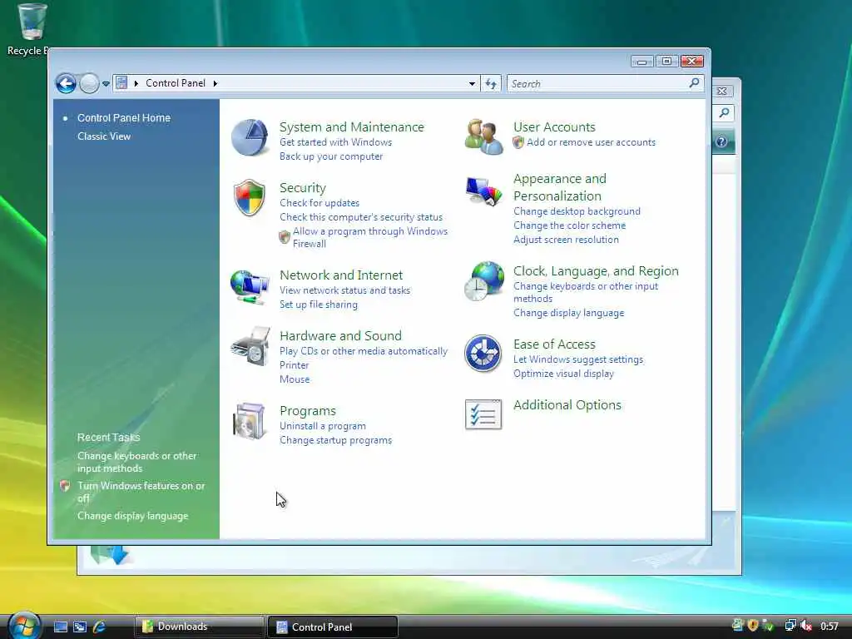The image size is (852, 639).
Task: Click Switch between windows Quick Launch icon
Action: tap(80, 627)
